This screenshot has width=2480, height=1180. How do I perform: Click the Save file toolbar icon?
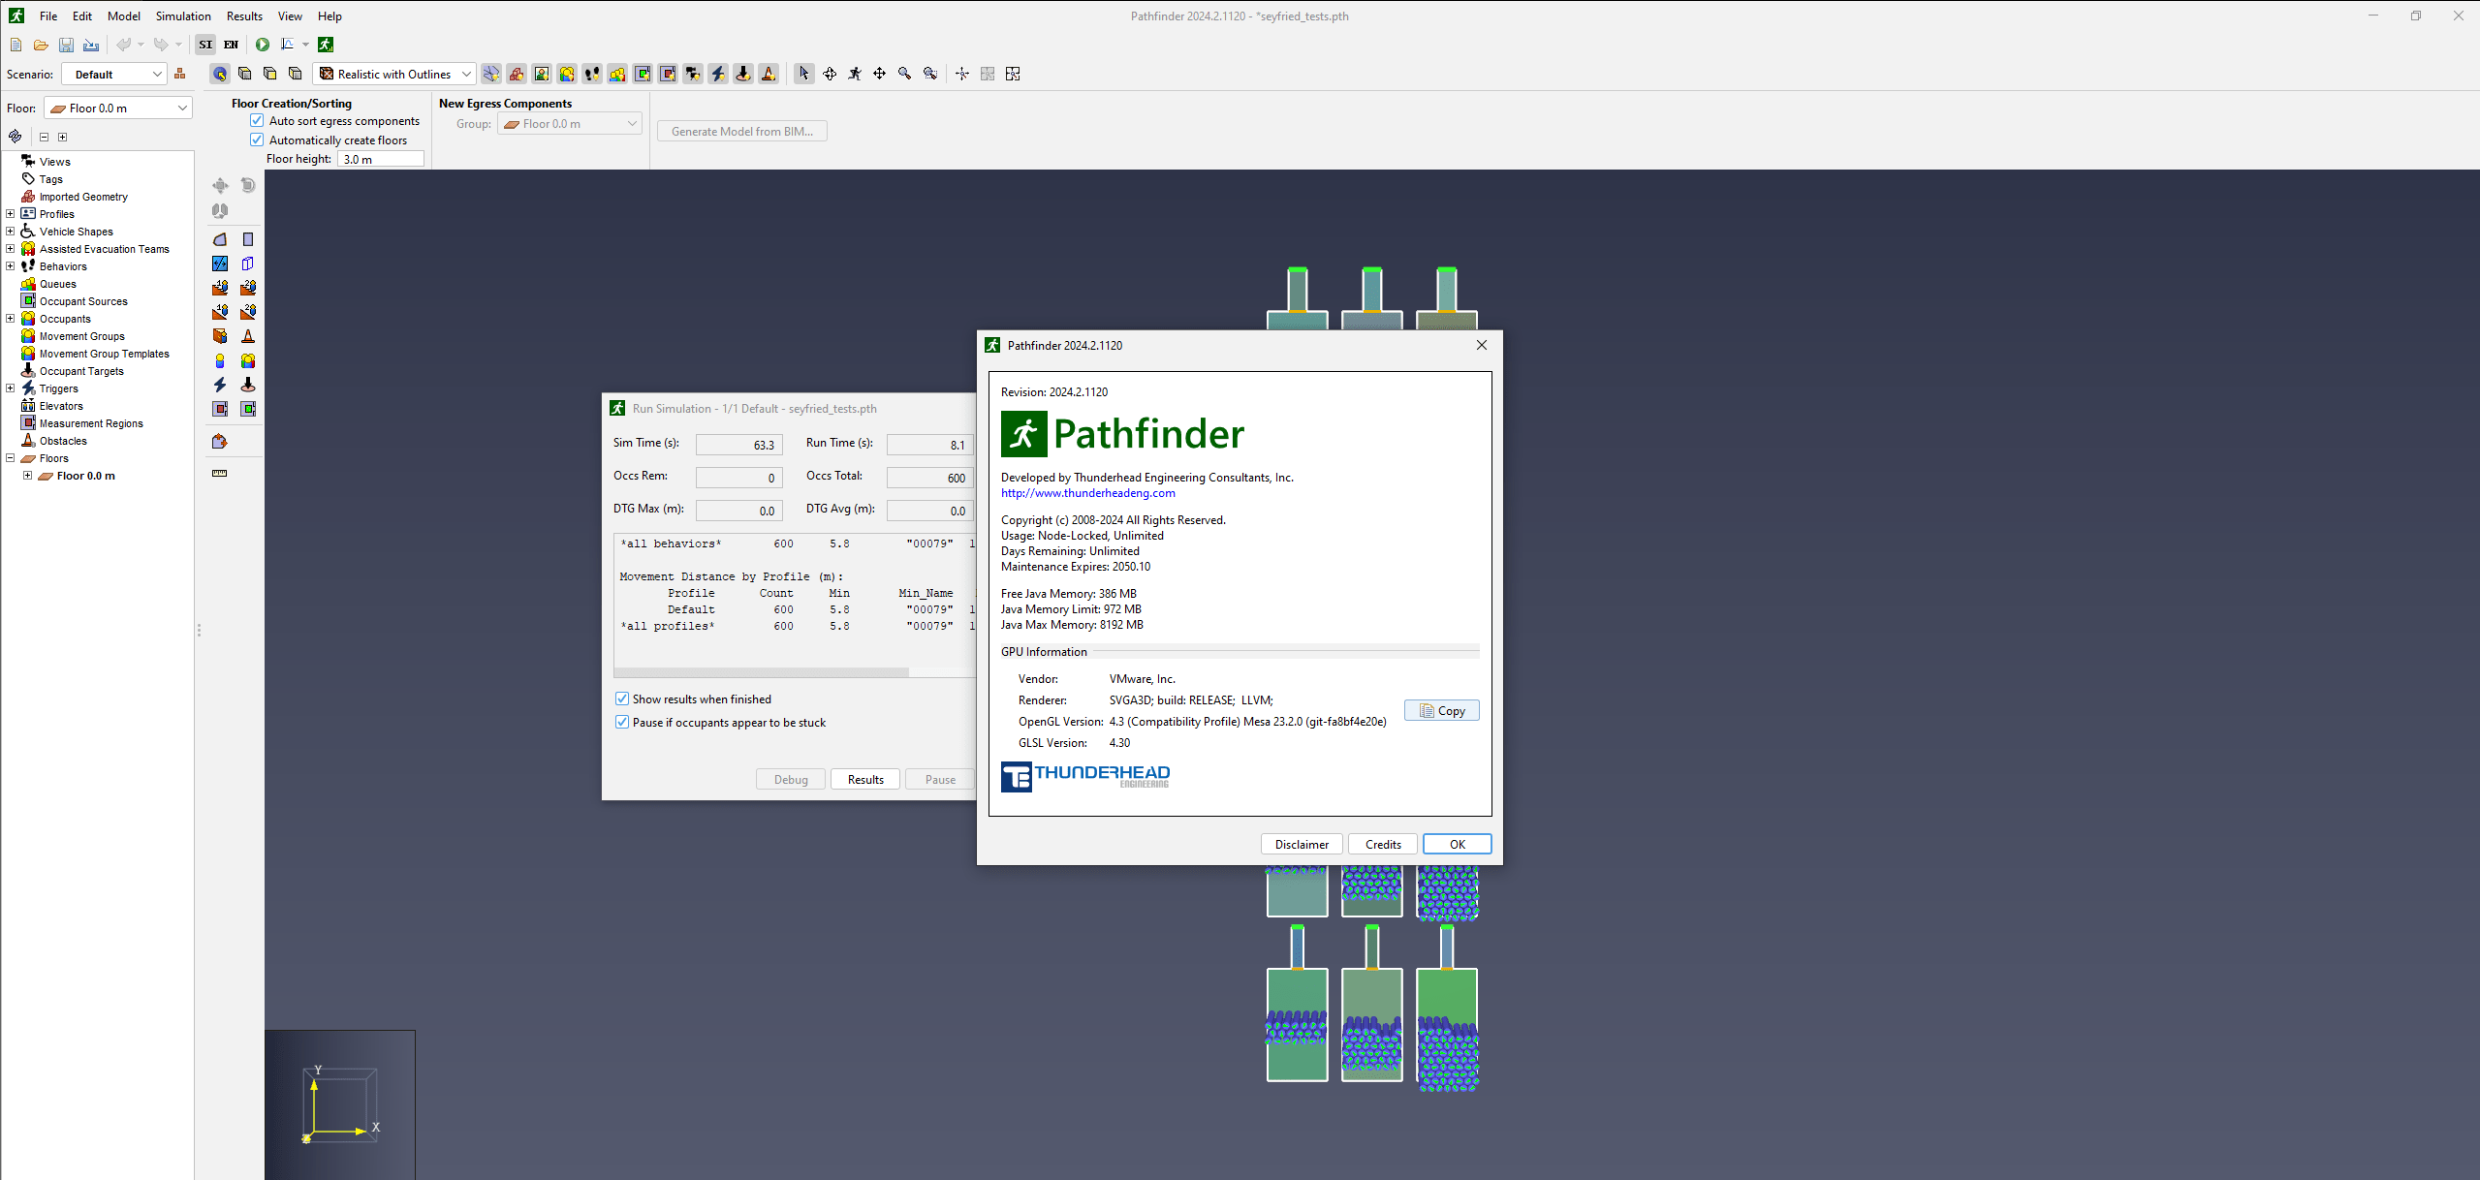pyautogui.click(x=66, y=45)
